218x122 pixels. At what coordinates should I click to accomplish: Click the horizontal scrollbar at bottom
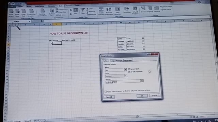point(177,115)
